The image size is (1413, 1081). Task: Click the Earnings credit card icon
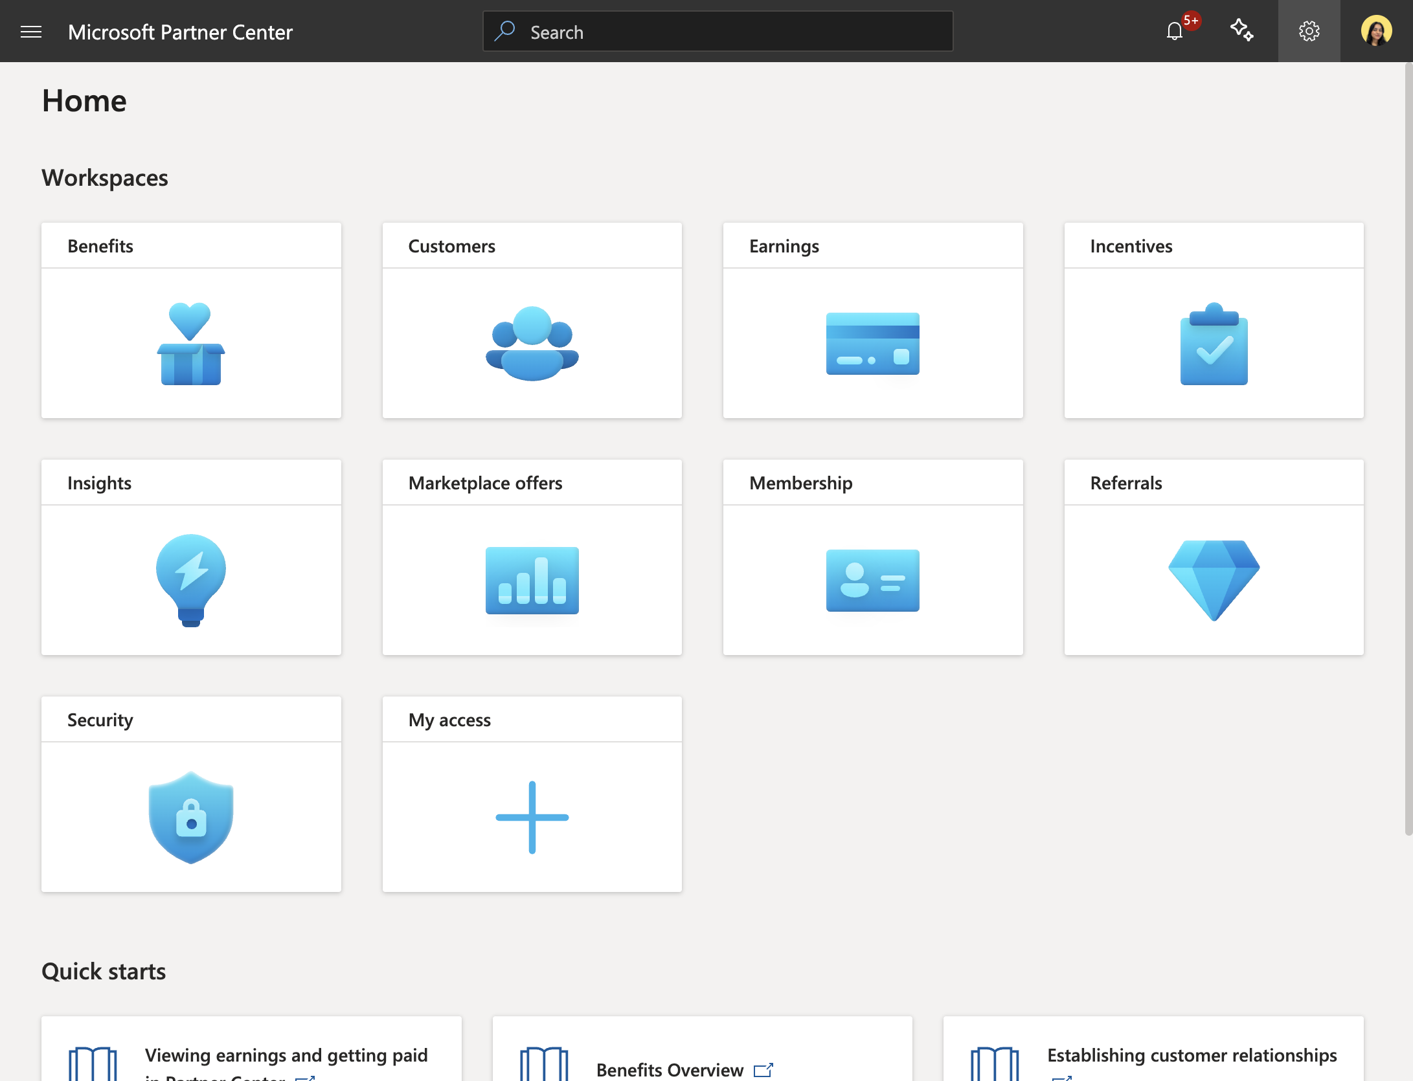coord(873,343)
